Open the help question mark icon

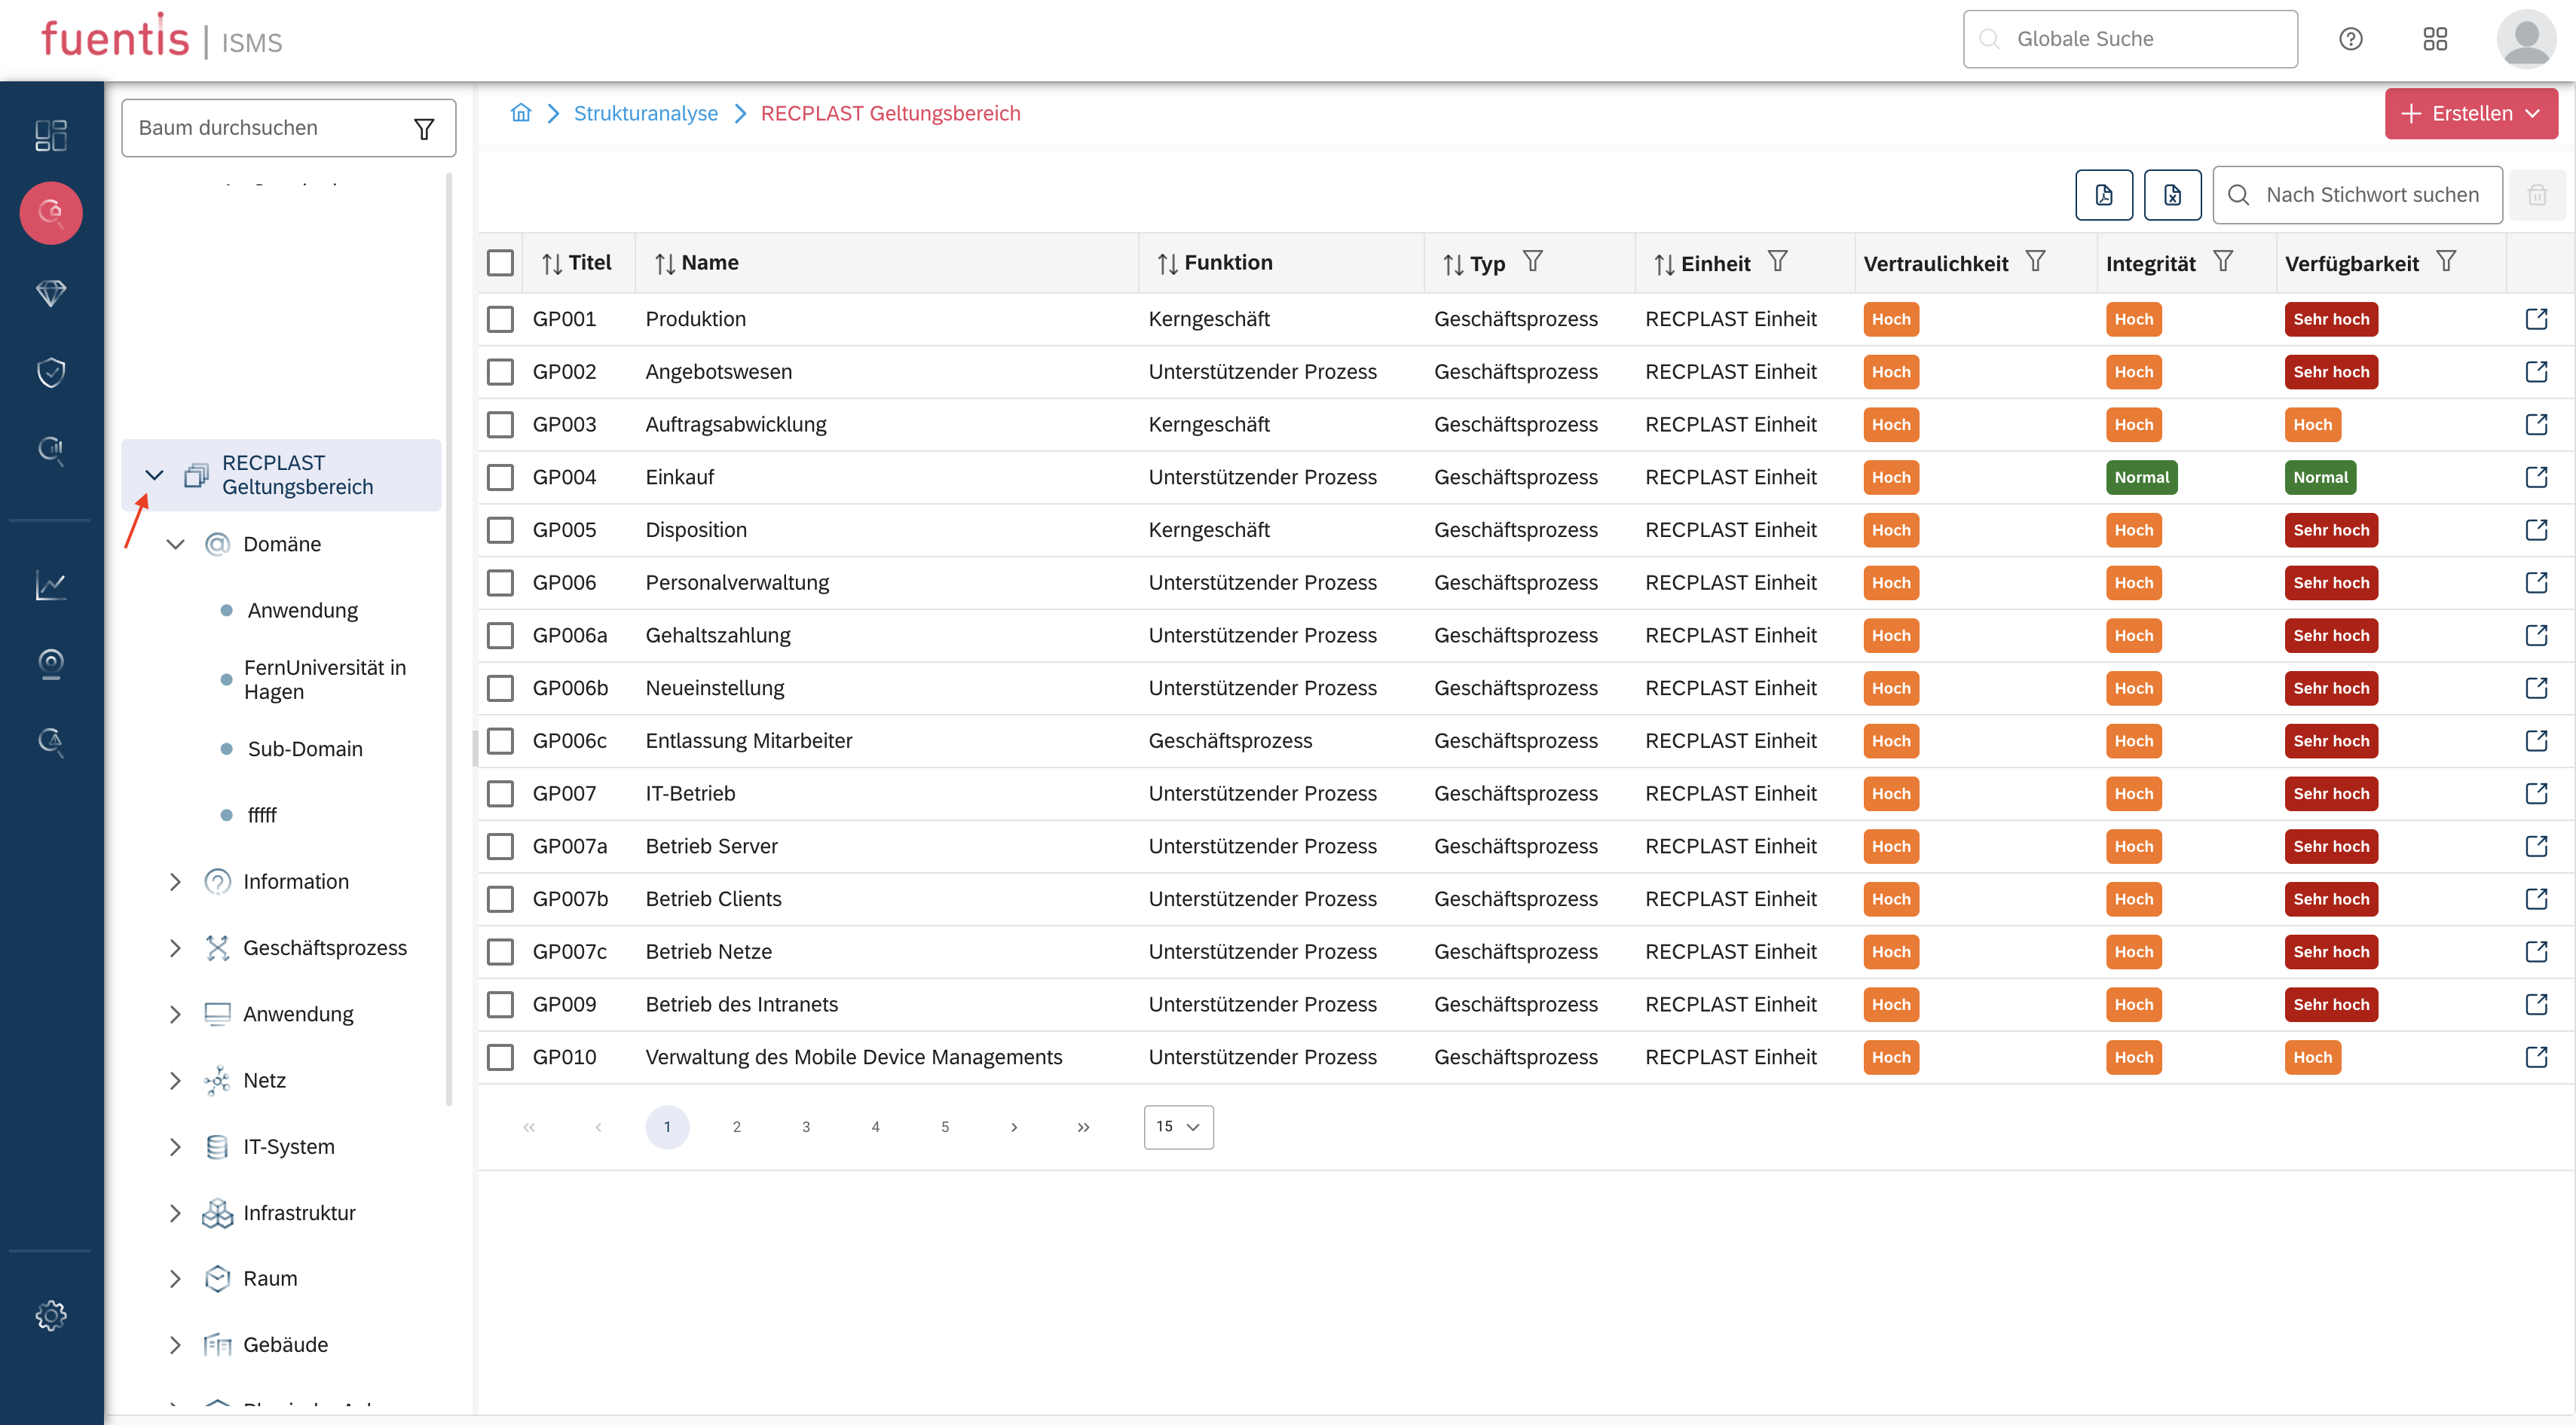pyautogui.click(x=2350, y=39)
